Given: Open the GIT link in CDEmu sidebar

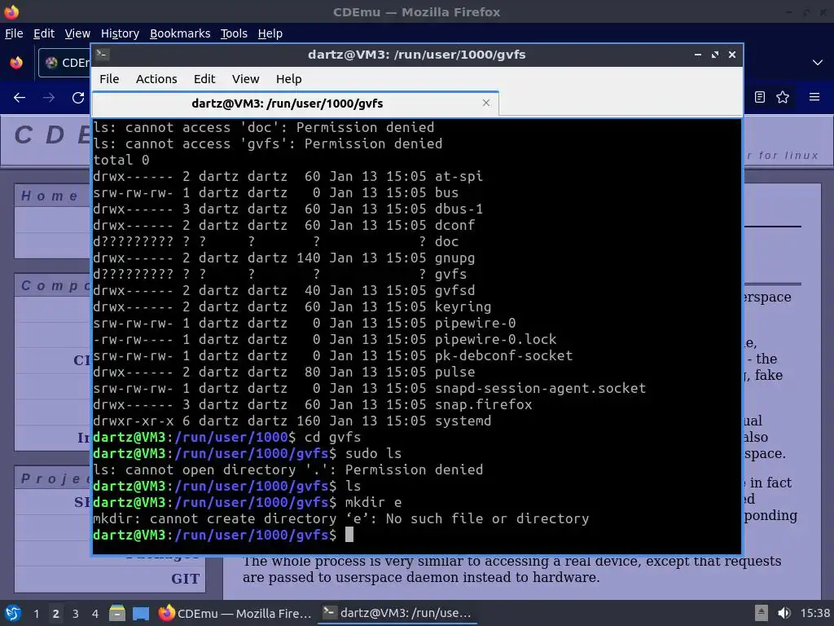Looking at the screenshot, I should click(185, 579).
